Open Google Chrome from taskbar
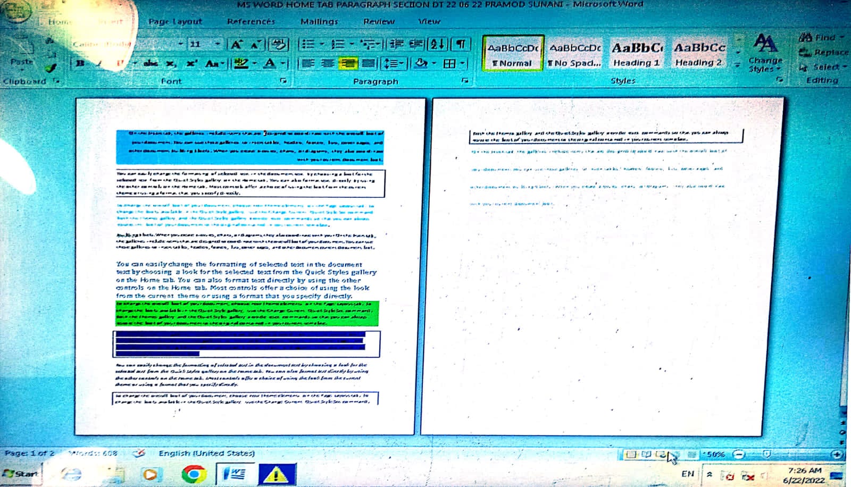Viewport: 851px width, 487px height. click(193, 473)
